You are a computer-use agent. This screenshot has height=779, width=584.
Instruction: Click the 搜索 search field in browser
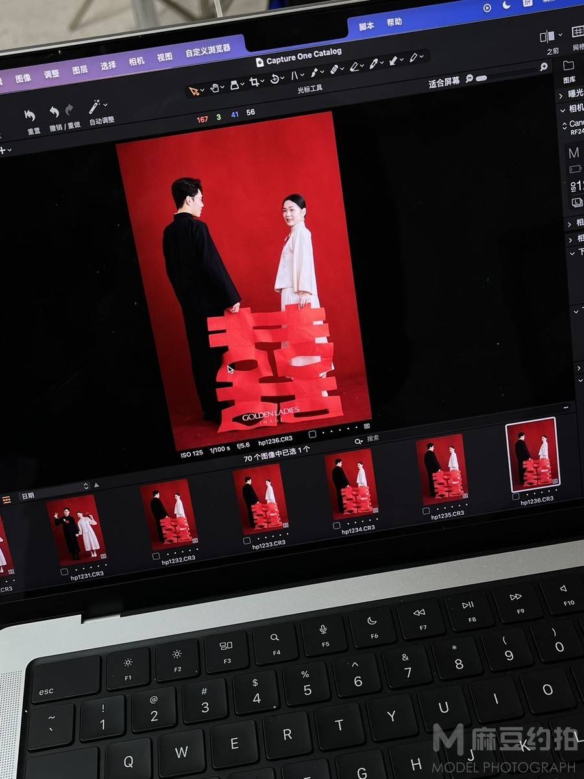373,438
